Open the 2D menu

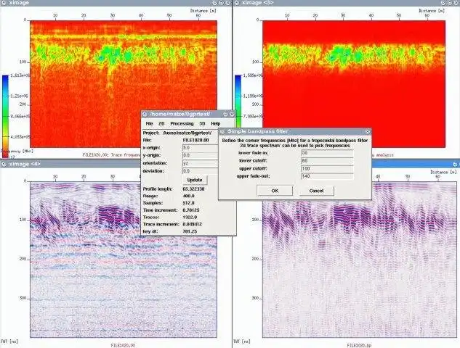pos(161,124)
